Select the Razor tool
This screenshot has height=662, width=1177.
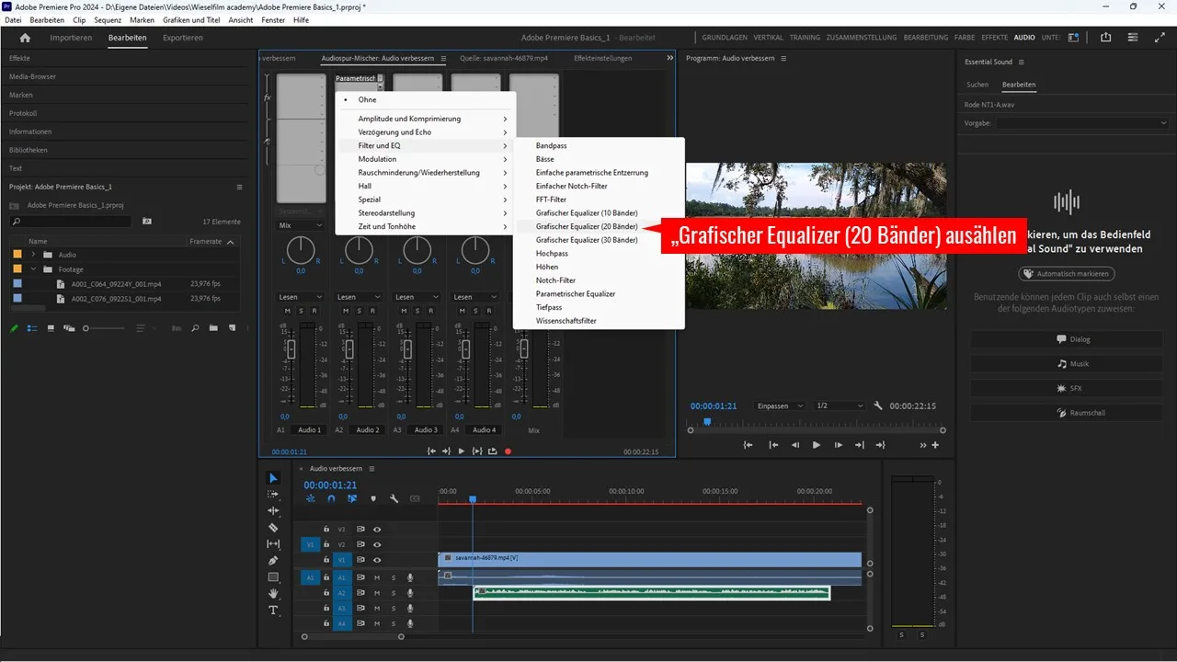[273, 528]
